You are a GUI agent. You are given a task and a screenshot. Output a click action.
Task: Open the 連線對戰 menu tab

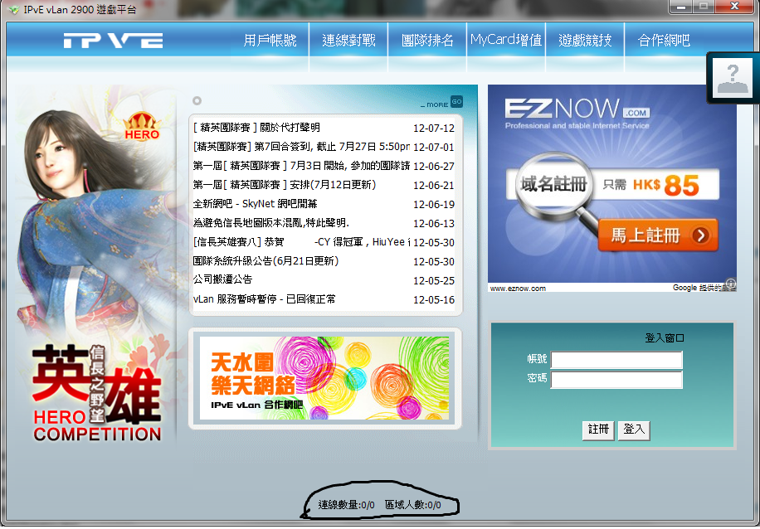[x=348, y=40]
